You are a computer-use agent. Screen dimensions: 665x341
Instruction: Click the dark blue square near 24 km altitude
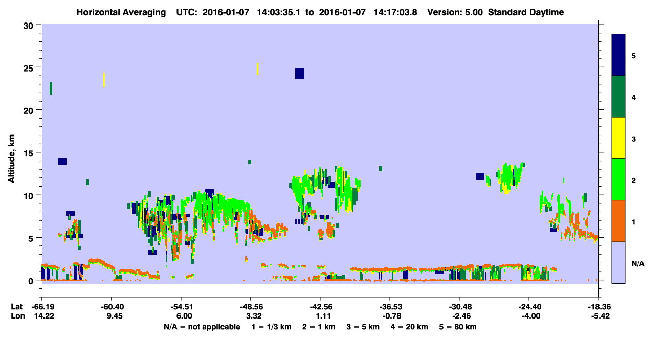[x=300, y=74]
